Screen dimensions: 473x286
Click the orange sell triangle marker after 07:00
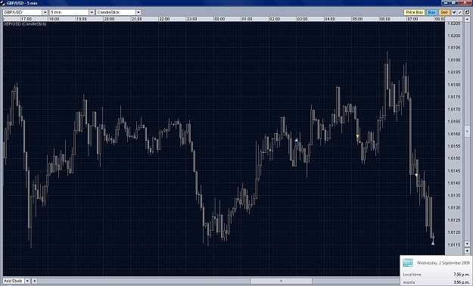pyautogui.click(x=416, y=175)
